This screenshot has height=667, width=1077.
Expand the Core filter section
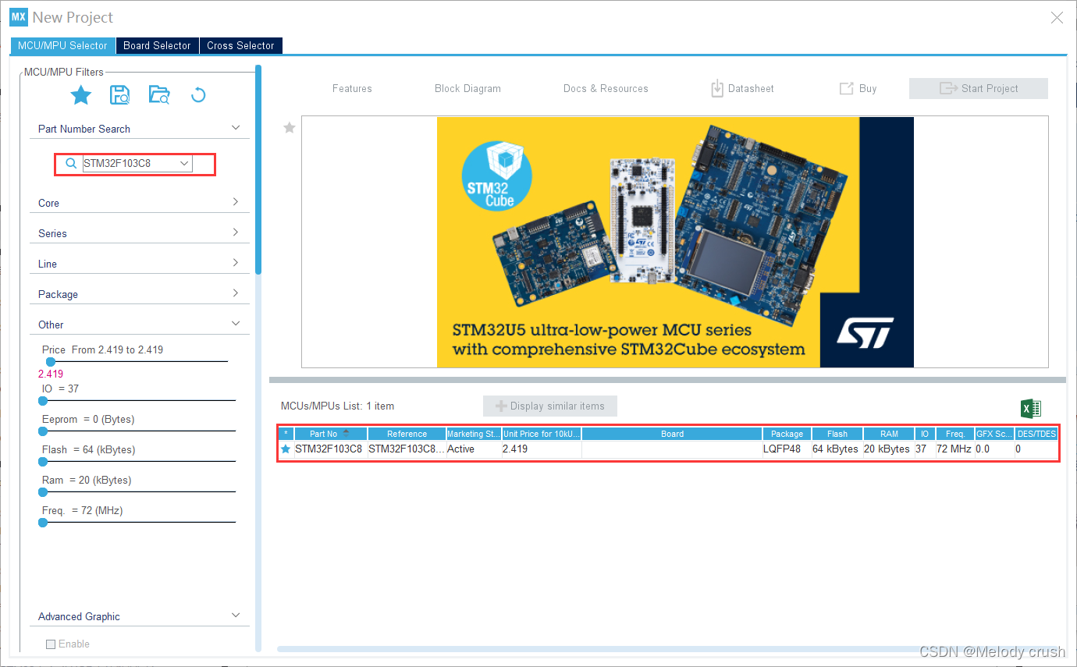[236, 202]
